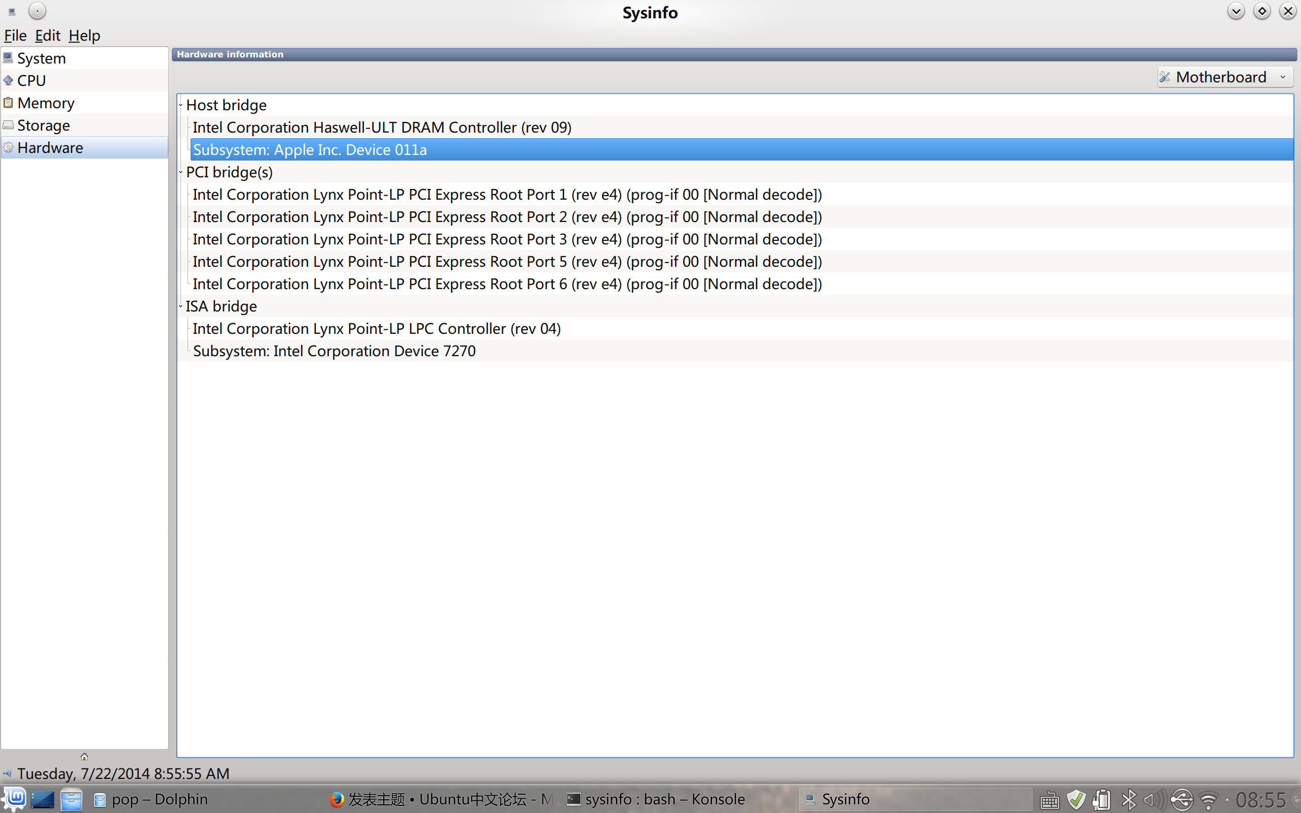Select PCI Express Root Port 6 row
Viewport: 1301px width, 813px height.
(741, 284)
